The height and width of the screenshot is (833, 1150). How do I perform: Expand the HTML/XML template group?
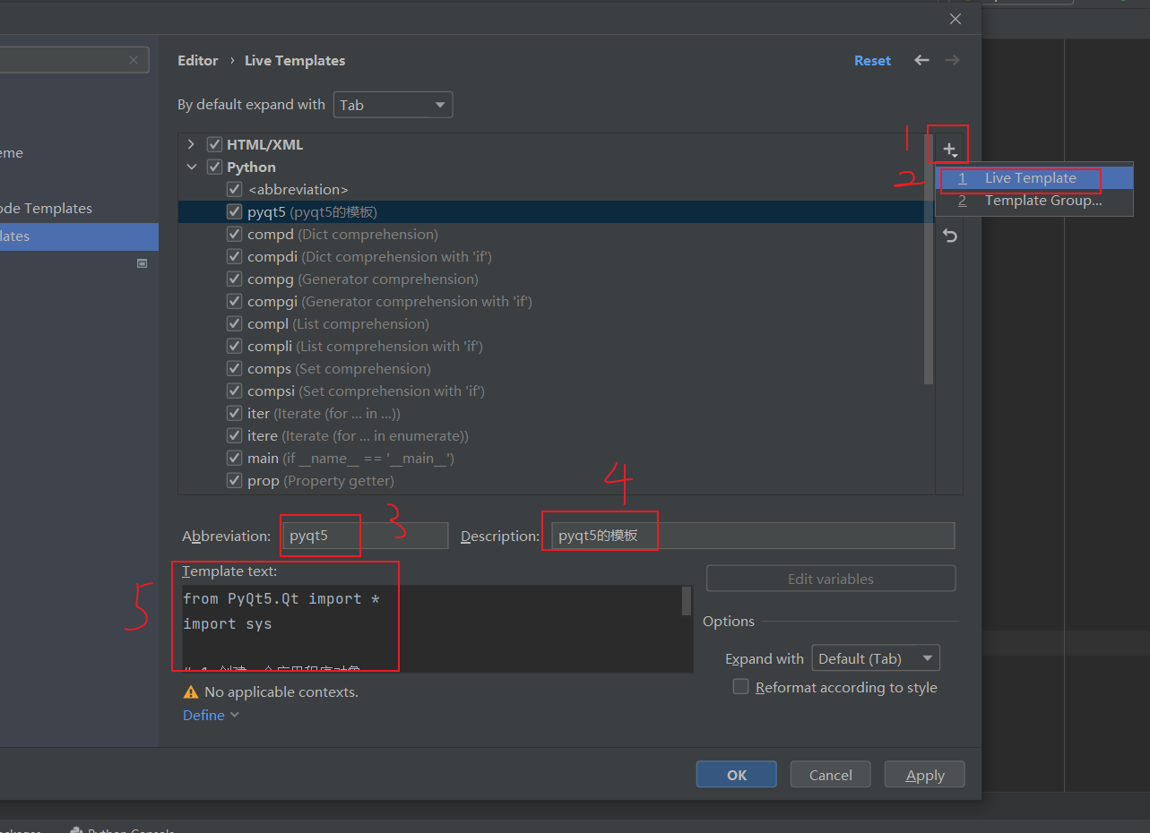tap(191, 144)
